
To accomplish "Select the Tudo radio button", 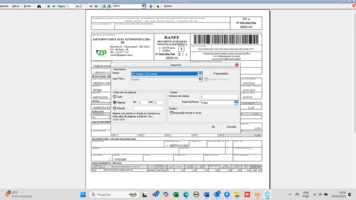I will [x=115, y=97].
